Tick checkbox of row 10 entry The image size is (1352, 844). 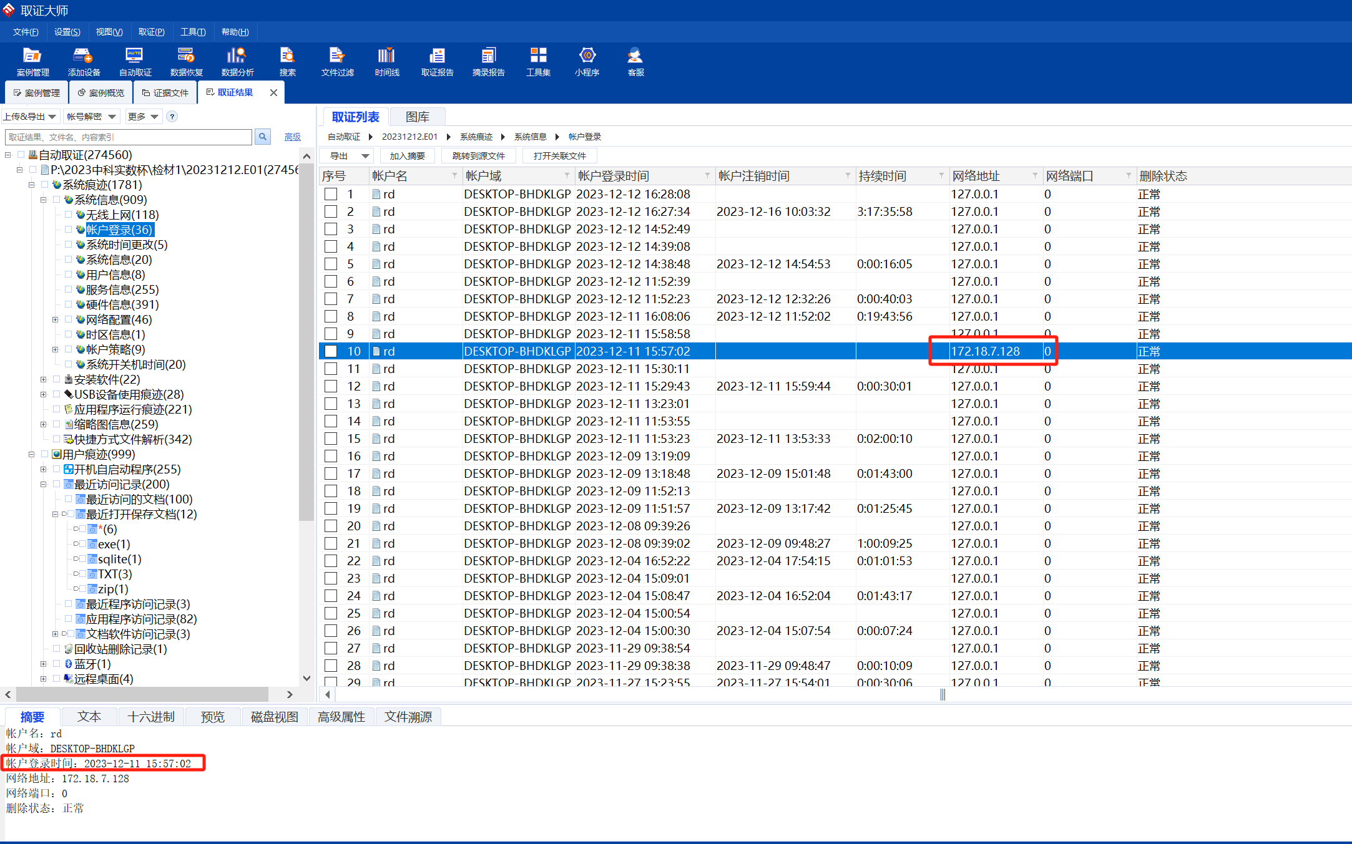(331, 351)
